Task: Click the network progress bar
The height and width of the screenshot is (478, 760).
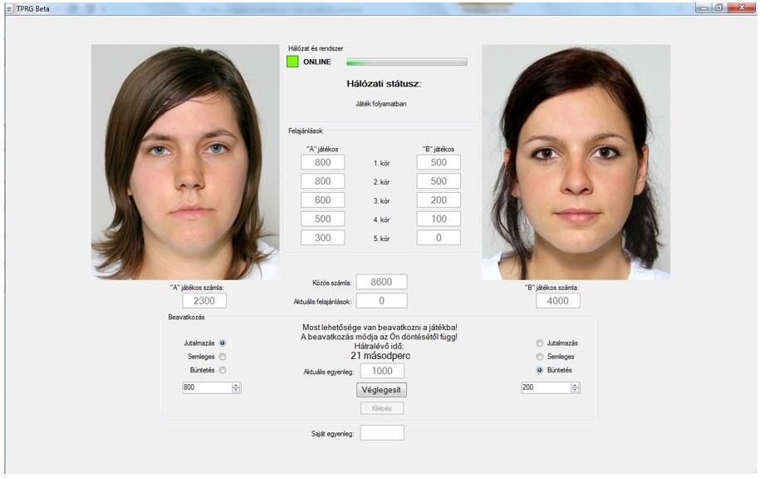Action: click(x=407, y=62)
